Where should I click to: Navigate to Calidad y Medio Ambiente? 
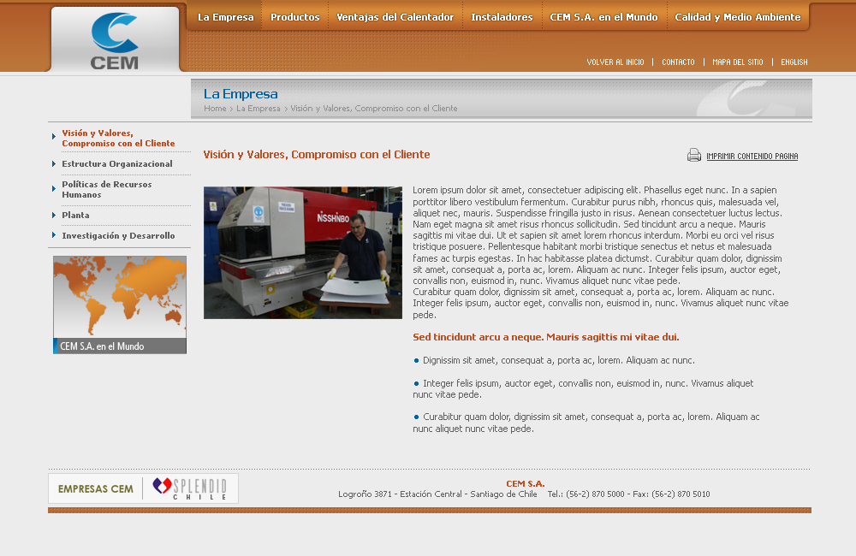pyautogui.click(x=737, y=17)
